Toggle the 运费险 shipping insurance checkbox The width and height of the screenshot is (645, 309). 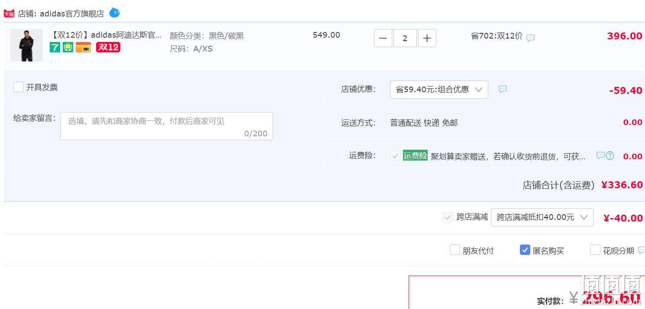tap(395, 156)
